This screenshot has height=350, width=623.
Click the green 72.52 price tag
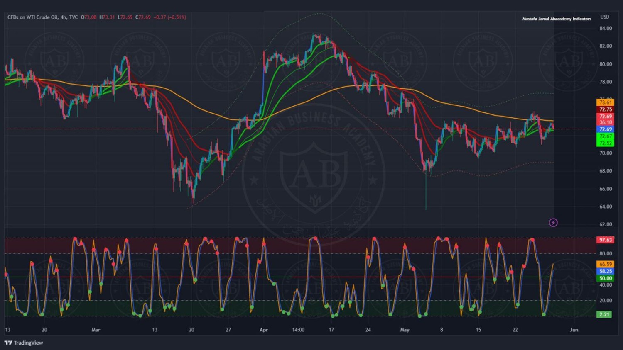pos(605,143)
